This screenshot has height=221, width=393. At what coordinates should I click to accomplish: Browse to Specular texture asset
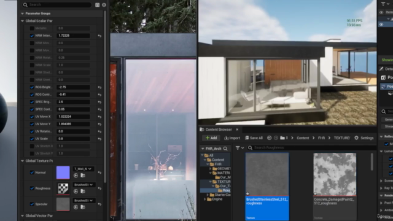coord(83,207)
